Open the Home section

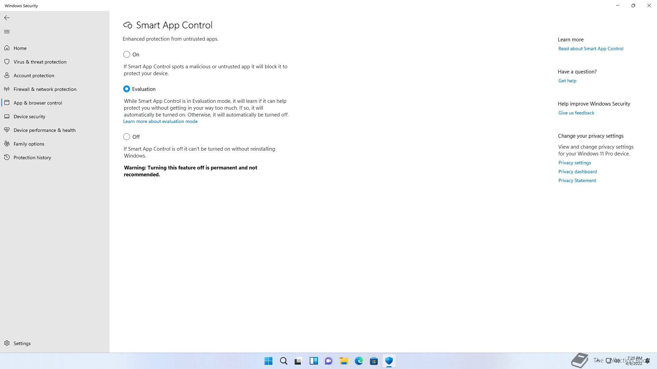pyautogui.click(x=55, y=48)
